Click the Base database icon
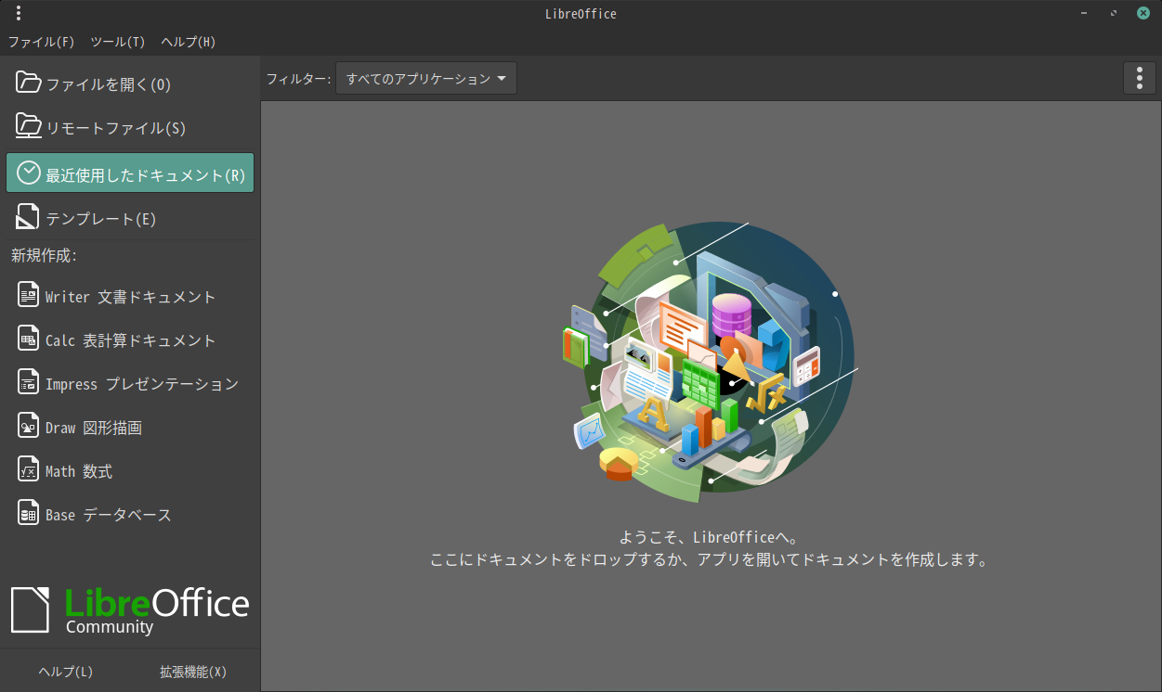 click(29, 514)
